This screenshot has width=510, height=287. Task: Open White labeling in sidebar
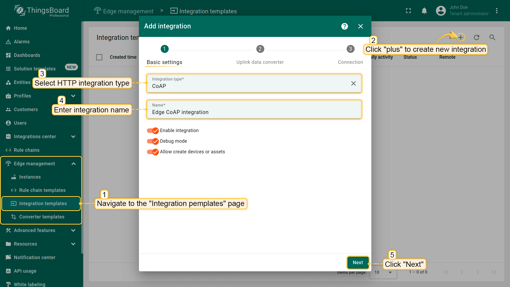(41, 284)
